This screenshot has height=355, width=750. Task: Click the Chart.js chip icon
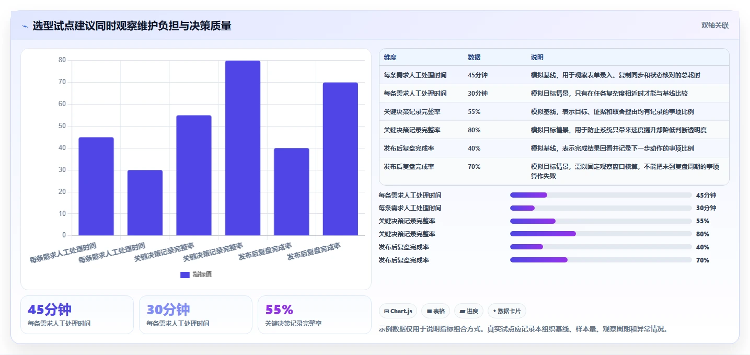click(x=386, y=311)
